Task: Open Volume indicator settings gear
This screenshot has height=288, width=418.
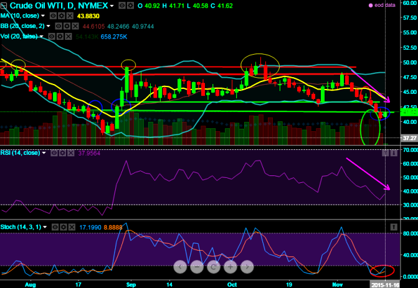Action: (x=60, y=37)
